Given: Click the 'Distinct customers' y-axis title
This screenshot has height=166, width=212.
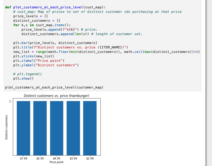Looking at the screenshot, I should (6, 127).
